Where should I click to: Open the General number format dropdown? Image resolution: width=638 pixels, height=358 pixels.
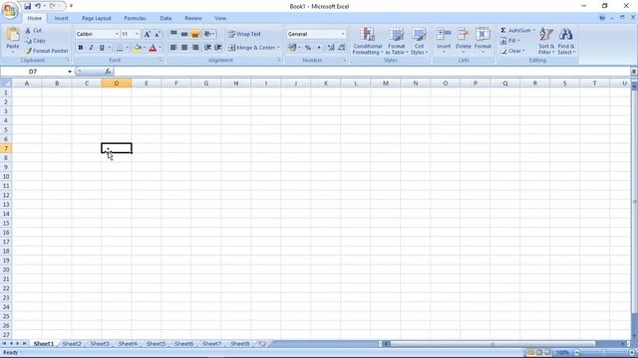point(343,34)
